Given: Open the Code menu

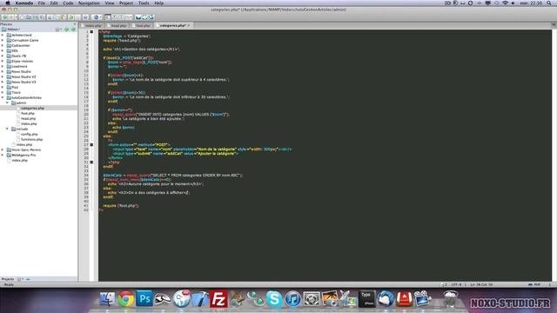Looking at the screenshot, I should click(x=68, y=3).
